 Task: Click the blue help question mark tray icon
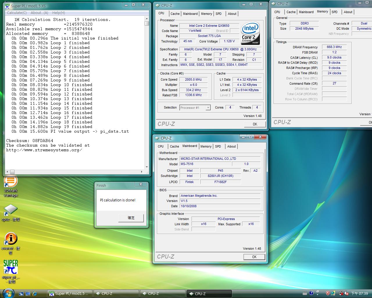311,293
